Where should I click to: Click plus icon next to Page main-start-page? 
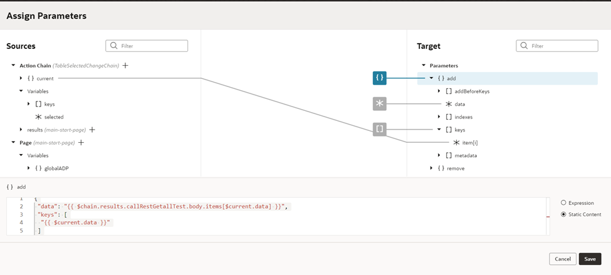81,143
